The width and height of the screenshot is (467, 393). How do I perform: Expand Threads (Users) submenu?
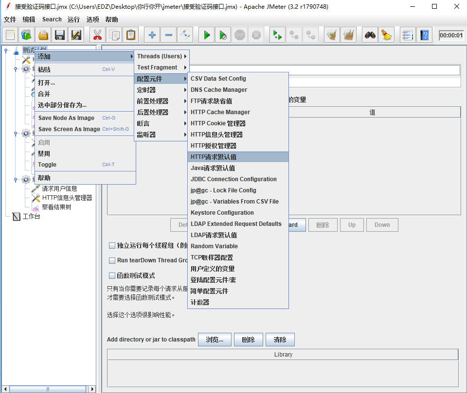point(162,56)
